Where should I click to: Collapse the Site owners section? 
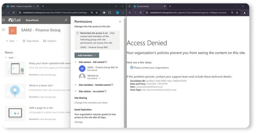click(x=75, y=62)
